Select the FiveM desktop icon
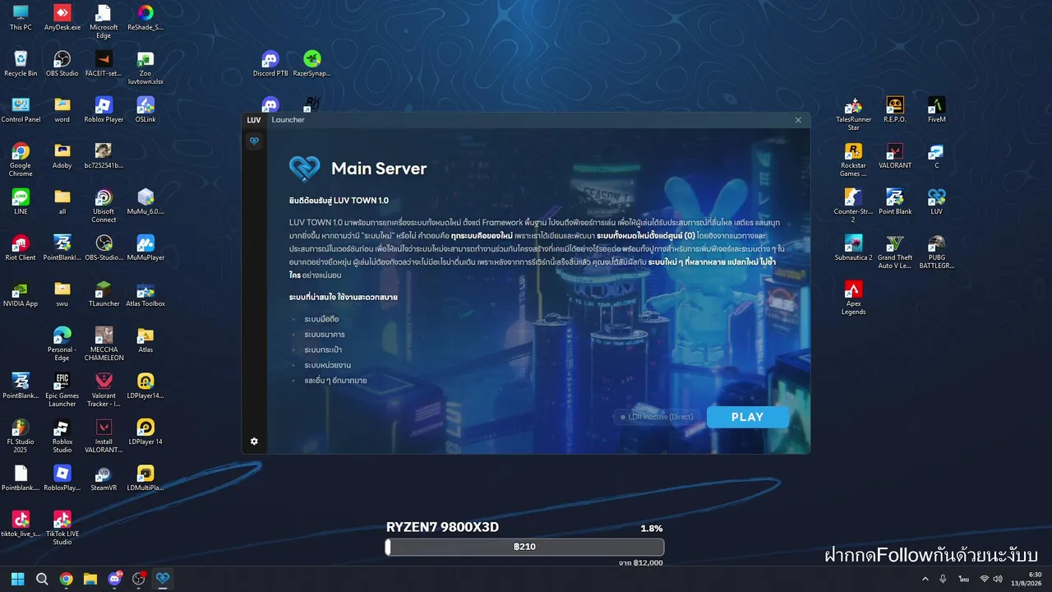 [936, 109]
